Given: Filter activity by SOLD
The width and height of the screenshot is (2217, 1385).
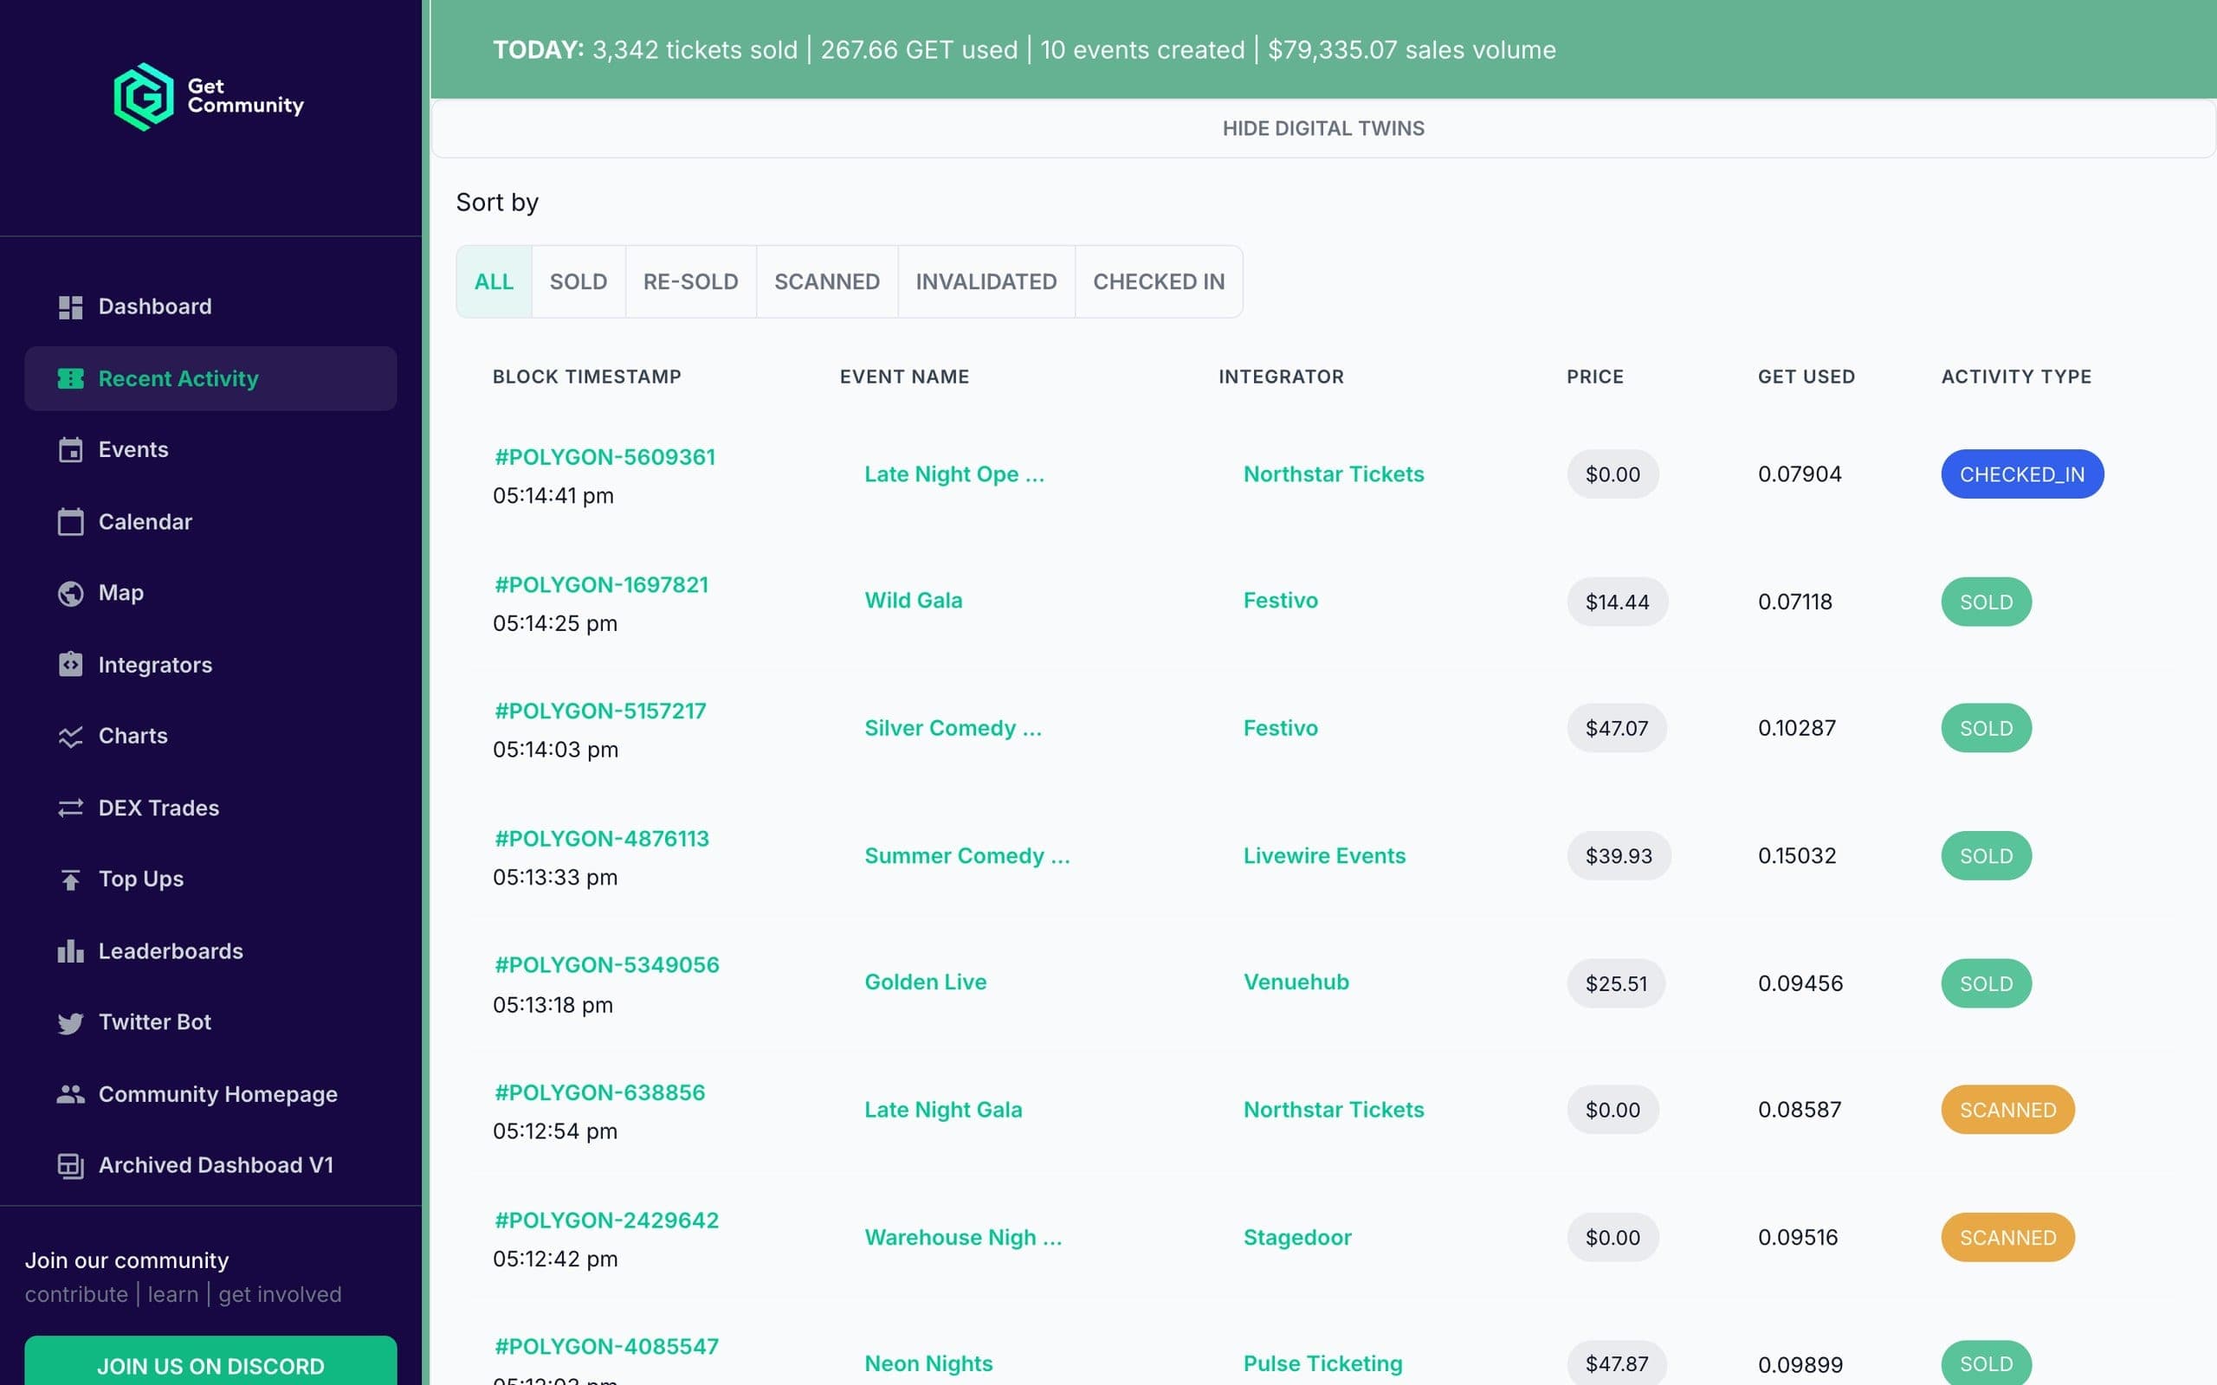Looking at the screenshot, I should [578, 281].
